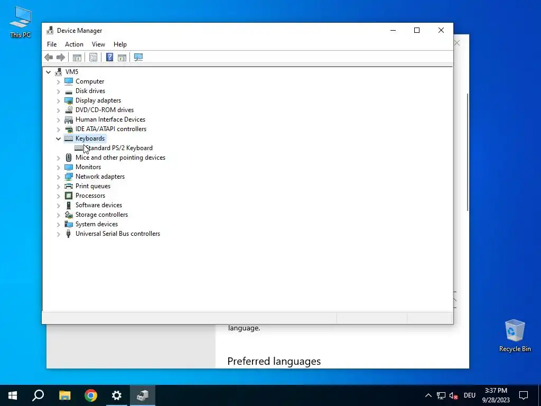This screenshot has height=406, width=541.
Task: Select Standard PS/2 Keyboard device
Action: (x=119, y=148)
